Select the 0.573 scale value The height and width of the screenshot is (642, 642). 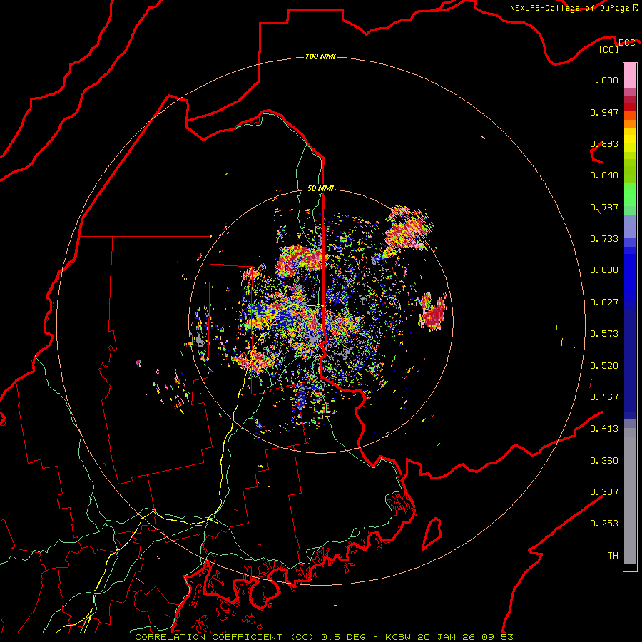click(604, 334)
